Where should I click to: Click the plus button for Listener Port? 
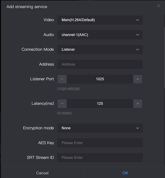tap(137, 79)
